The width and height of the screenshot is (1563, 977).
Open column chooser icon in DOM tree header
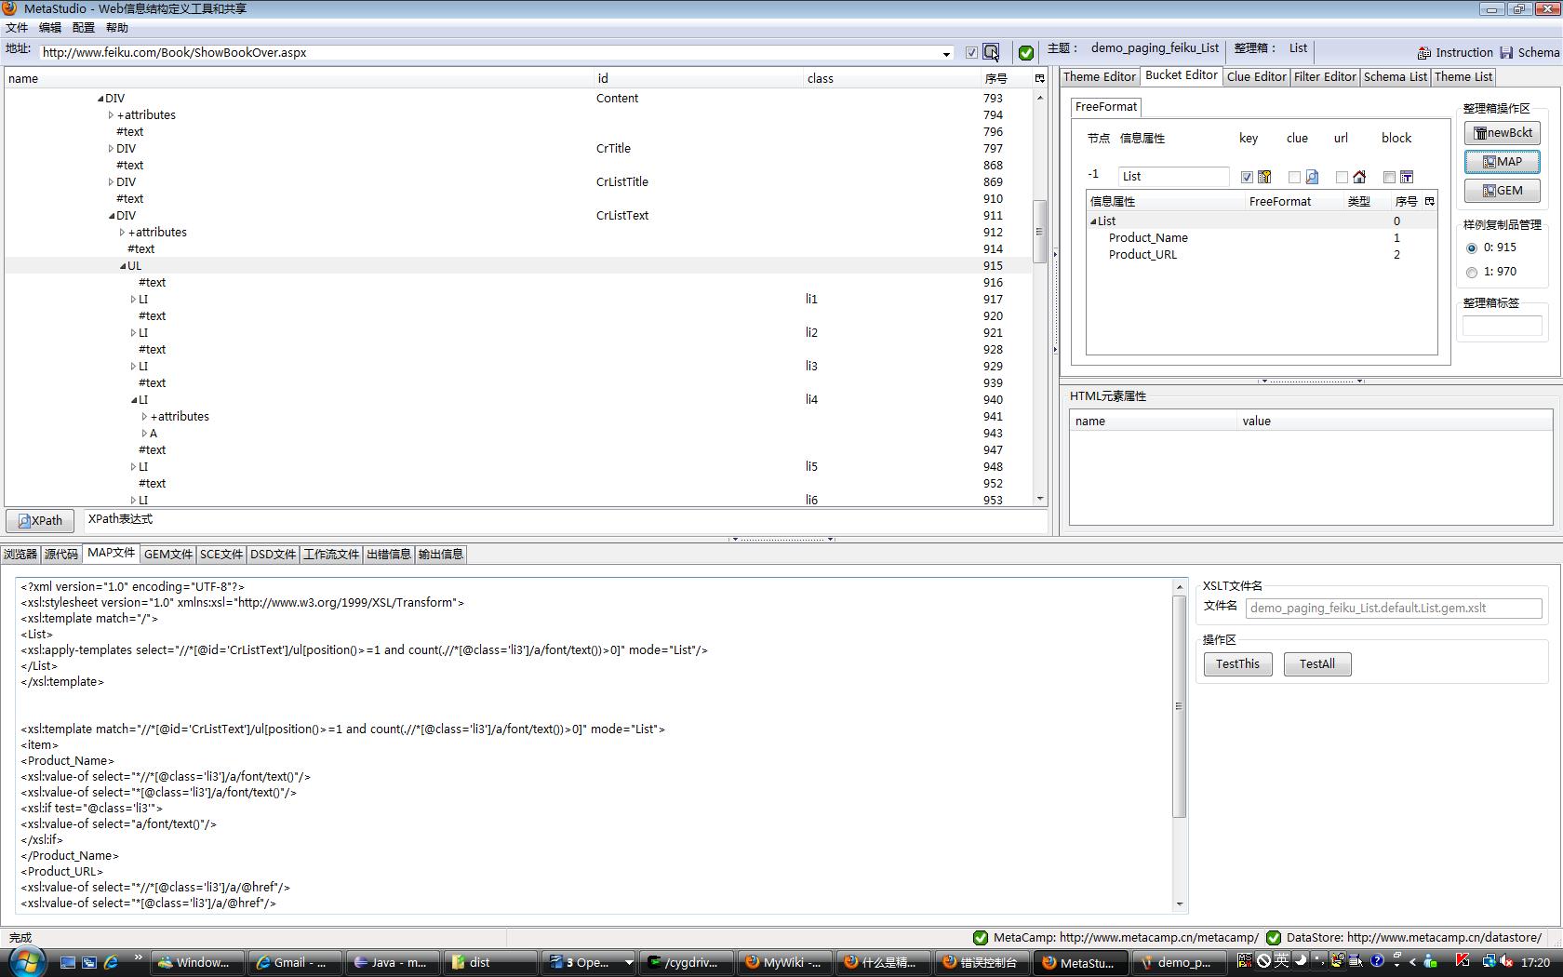tap(1039, 79)
